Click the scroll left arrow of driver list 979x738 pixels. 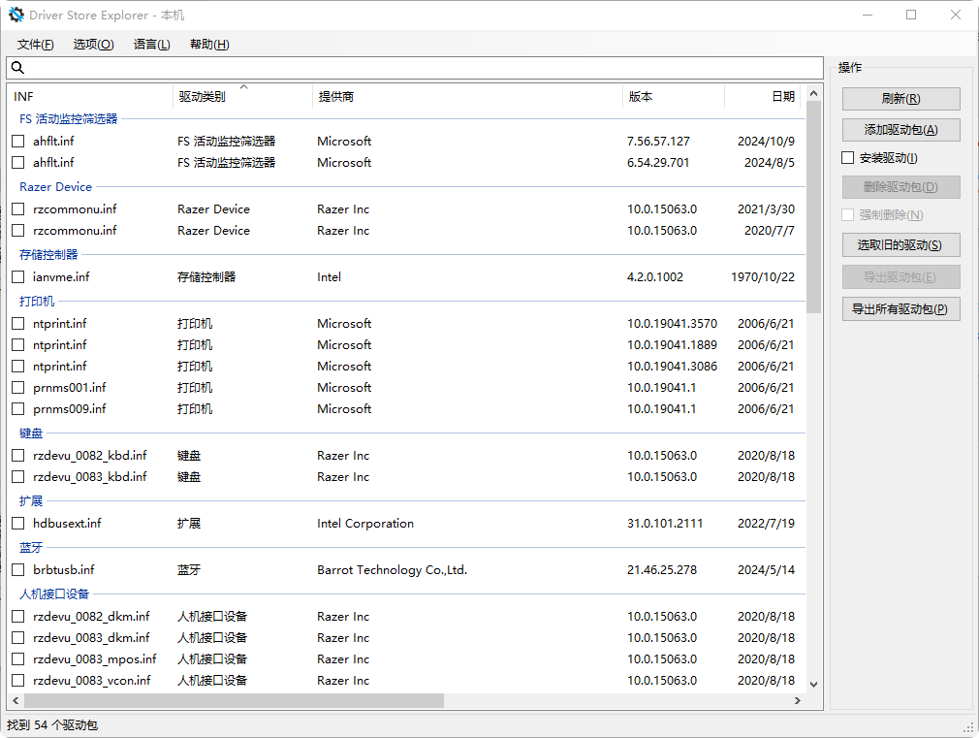point(16,700)
